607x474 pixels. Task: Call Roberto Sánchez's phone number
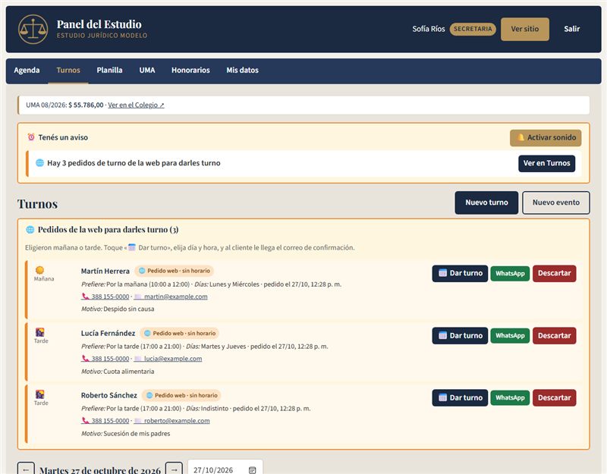105,421
